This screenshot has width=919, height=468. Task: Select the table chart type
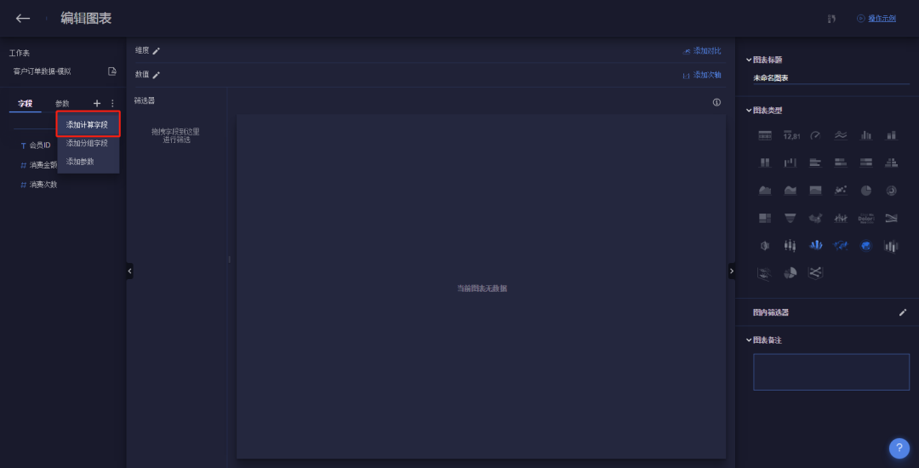click(x=765, y=135)
